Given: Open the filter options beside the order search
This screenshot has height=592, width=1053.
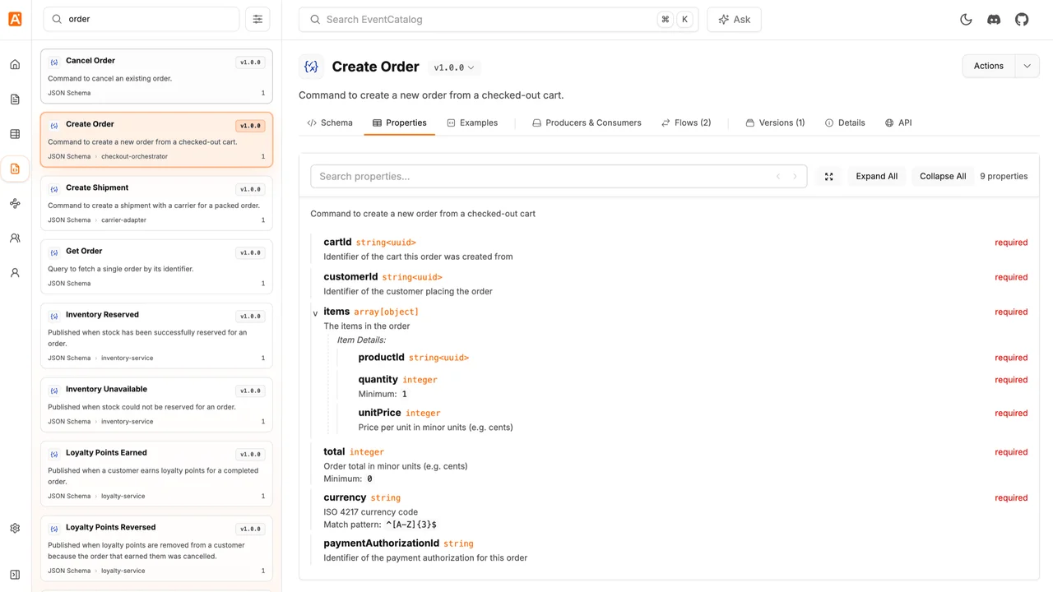Looking at the screenshot, I should (x=257, y=19).
